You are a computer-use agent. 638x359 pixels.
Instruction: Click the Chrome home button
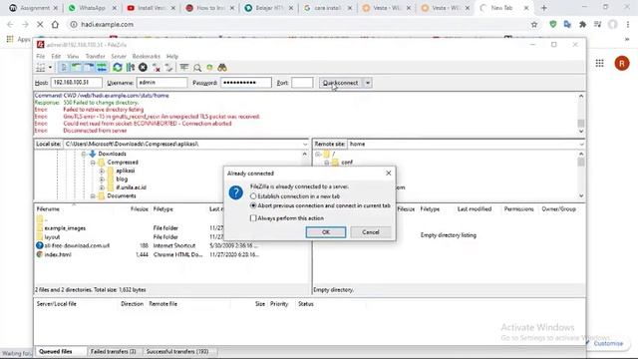click(55, 24)
